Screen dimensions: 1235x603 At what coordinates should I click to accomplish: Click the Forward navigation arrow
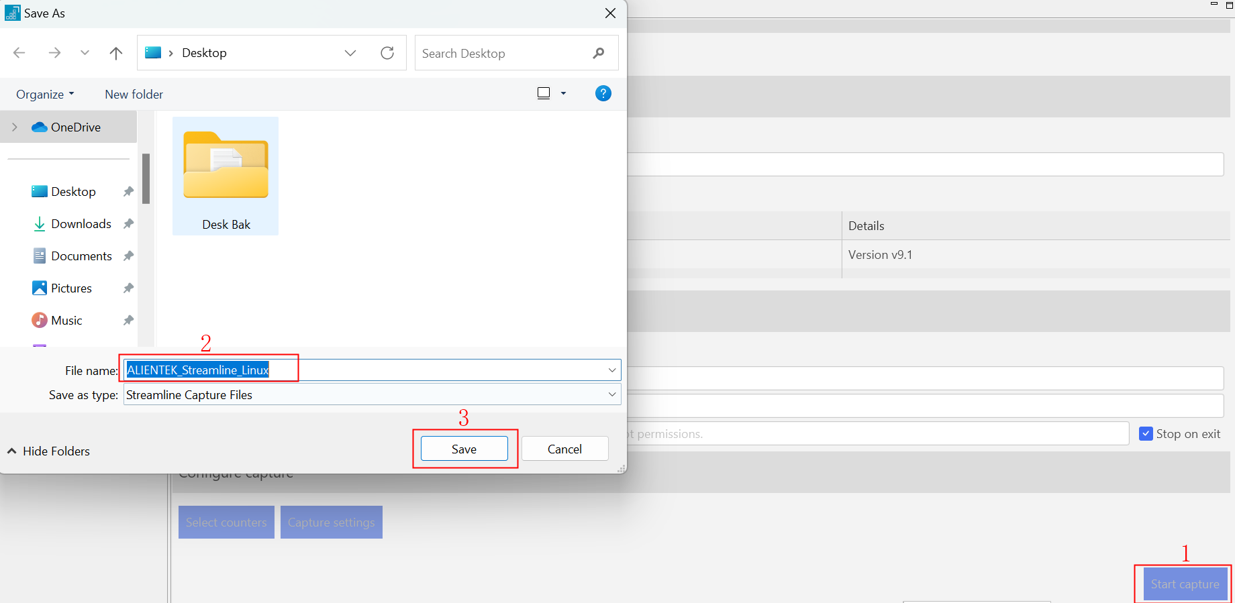coord(54,53)
